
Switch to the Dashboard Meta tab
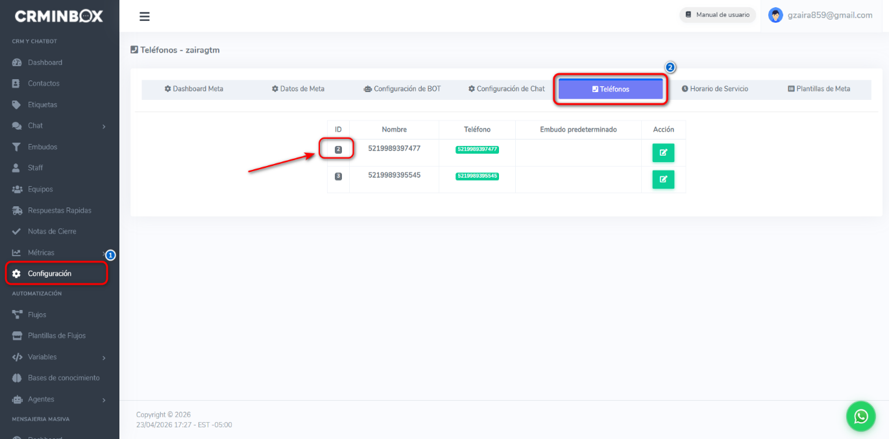click(193, 89)
